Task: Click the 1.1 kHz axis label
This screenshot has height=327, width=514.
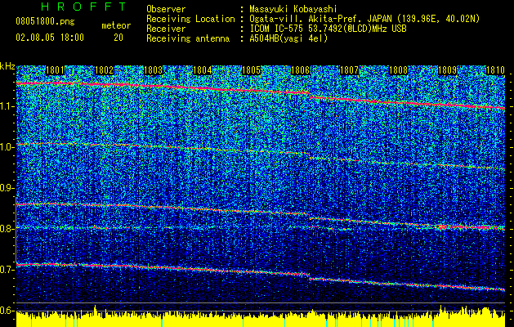Action: point(7,106)
